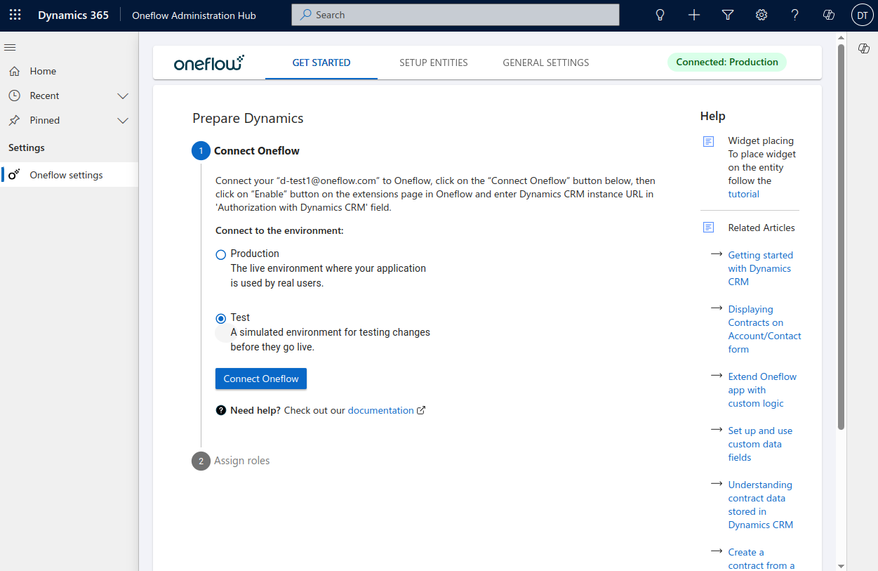Open the Settings gear icon
This screenshot has height=571, width=878.
761,15
